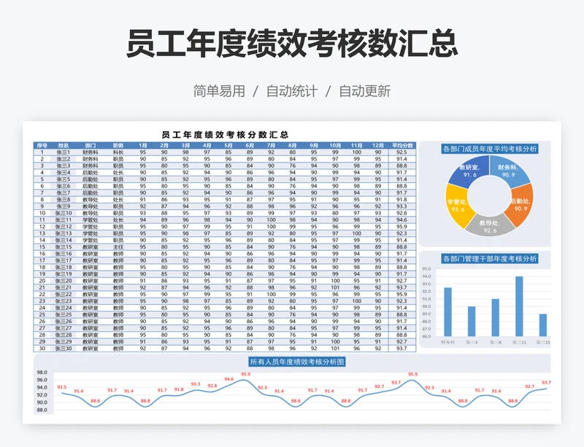Screen dimensions: 584x447
Task: Select the 12月 column header
Action: [378, 145]
